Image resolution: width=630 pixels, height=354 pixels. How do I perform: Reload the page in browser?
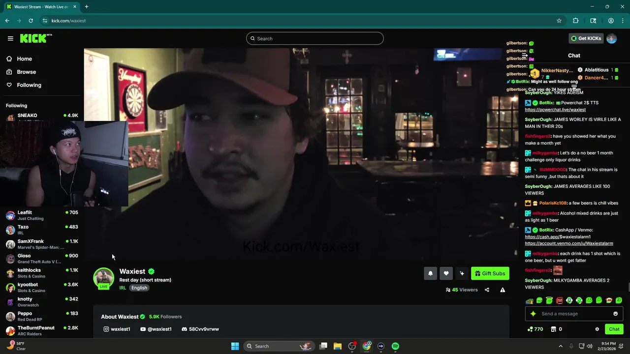click(x=31, y=21)
